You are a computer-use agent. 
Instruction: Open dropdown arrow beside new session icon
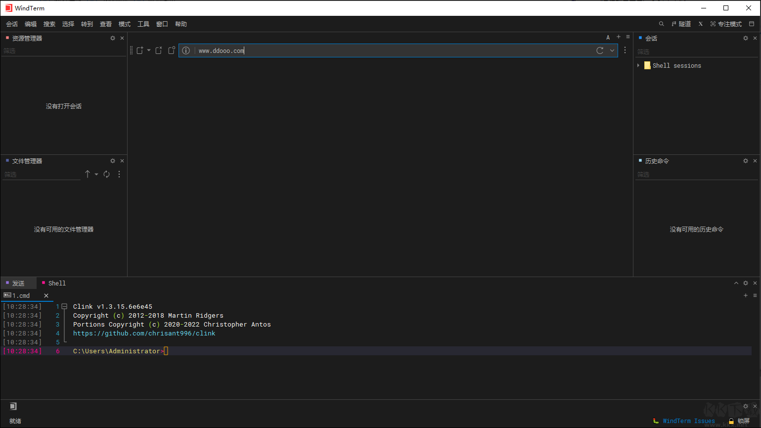click(x=149, y=50)
